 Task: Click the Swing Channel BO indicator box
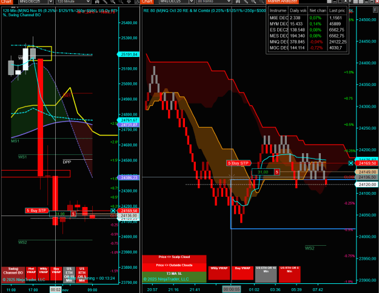point(13,274)
